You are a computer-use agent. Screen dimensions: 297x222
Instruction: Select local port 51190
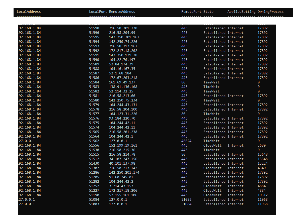coord(94,195)
